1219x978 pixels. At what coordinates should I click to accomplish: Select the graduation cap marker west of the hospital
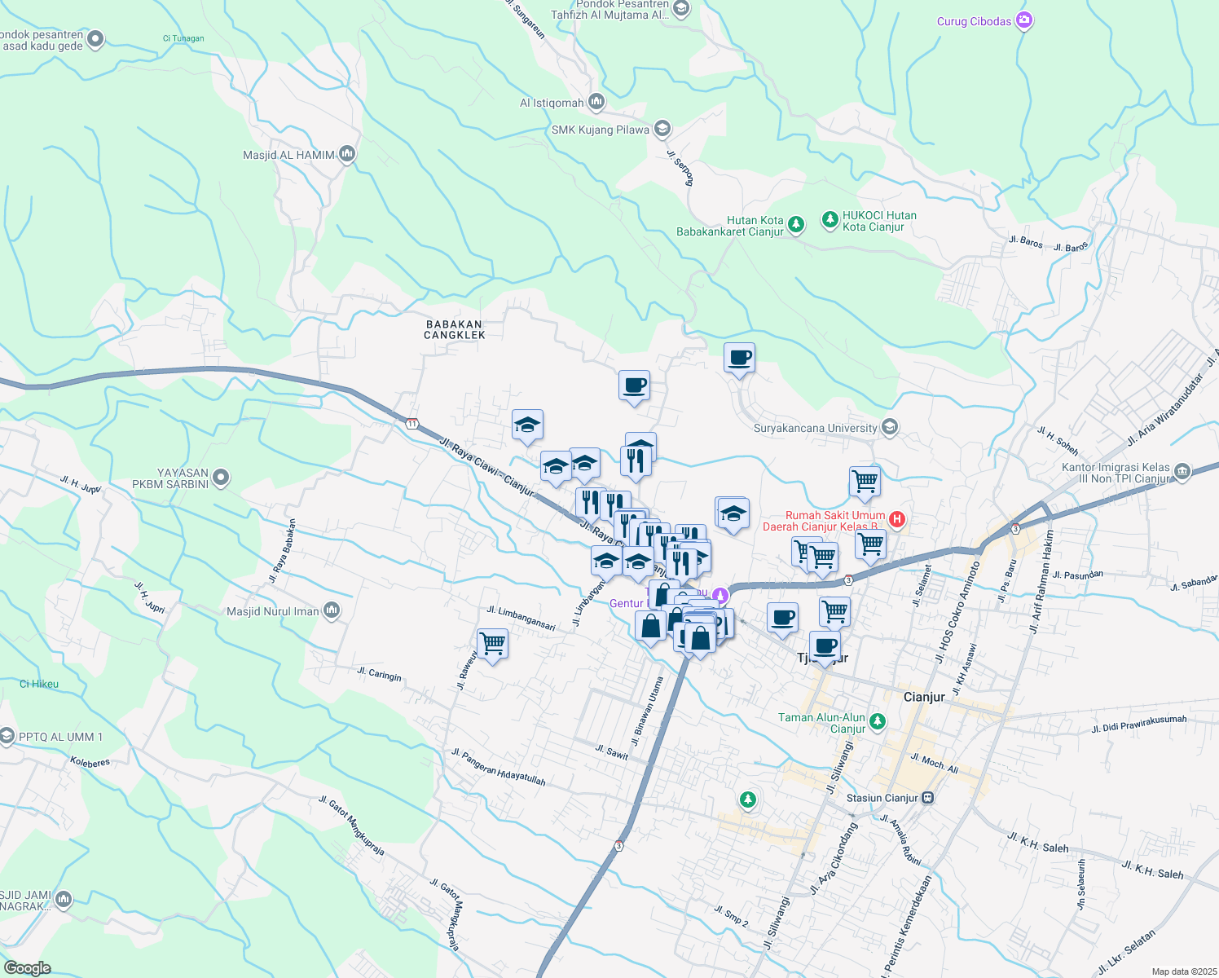(x=733, y=513)
